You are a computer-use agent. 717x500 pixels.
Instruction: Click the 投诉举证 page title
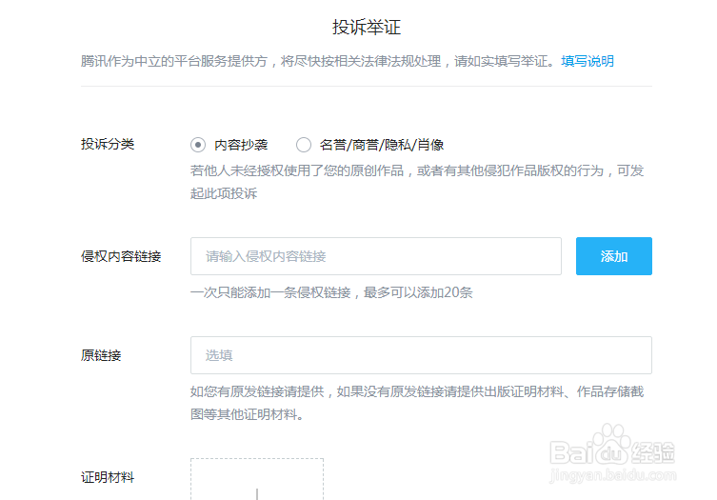[367, 27]
